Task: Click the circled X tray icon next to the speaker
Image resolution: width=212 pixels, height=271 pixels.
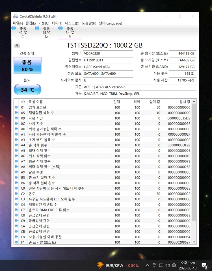Action: 174,265
